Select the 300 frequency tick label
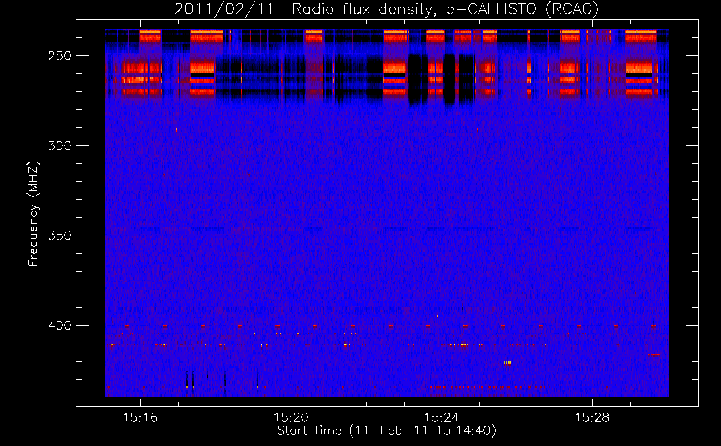 click(60, 145)
